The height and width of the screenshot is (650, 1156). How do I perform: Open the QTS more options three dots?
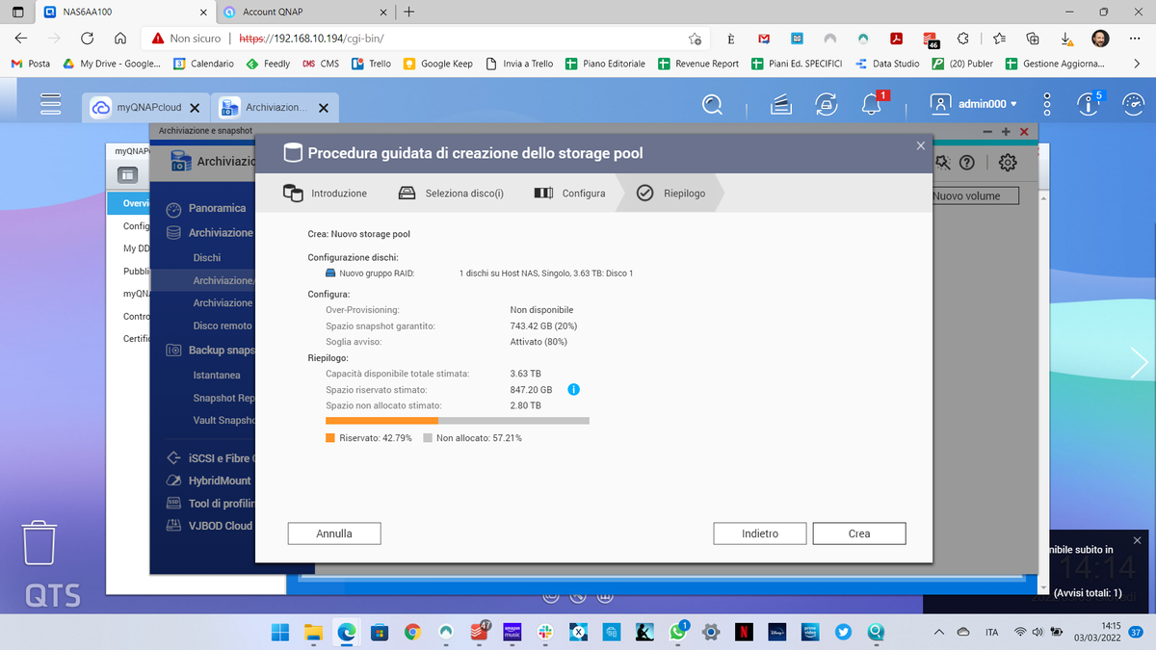click(x=1049, y=104)
